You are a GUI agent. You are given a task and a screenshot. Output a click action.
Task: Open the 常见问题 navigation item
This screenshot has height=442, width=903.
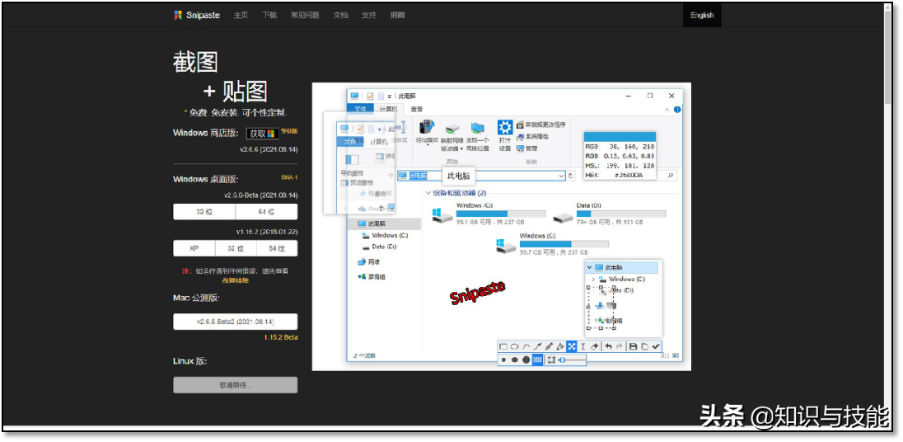tap(305, 16)
